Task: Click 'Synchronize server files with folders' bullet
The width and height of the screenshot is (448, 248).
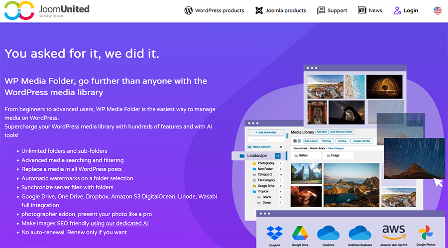Action: pos(67,187)
